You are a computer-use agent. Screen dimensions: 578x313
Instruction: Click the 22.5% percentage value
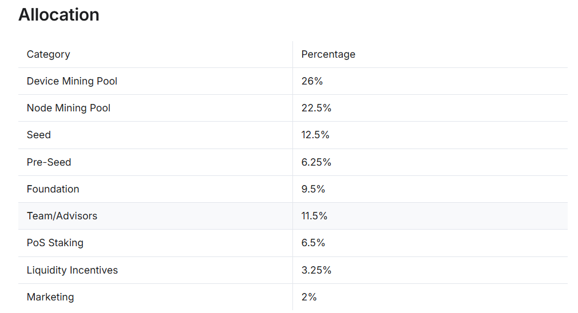[x=316, y=108]
